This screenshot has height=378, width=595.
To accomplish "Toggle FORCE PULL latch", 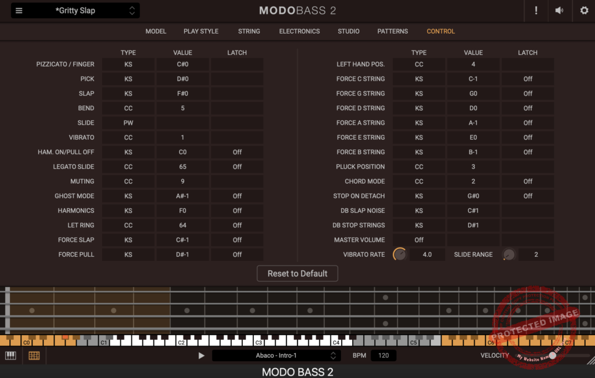I will click(x=237, y=255).
